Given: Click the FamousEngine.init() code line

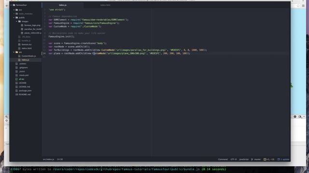Looking at the screenshot, I should point(61,37).
